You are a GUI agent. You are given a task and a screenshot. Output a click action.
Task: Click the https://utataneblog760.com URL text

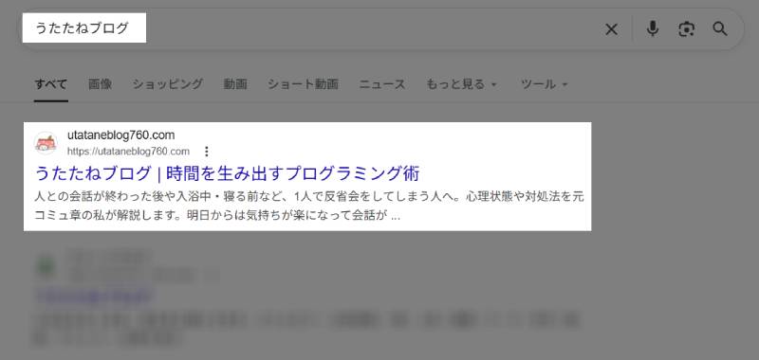(x=128, y=152)
